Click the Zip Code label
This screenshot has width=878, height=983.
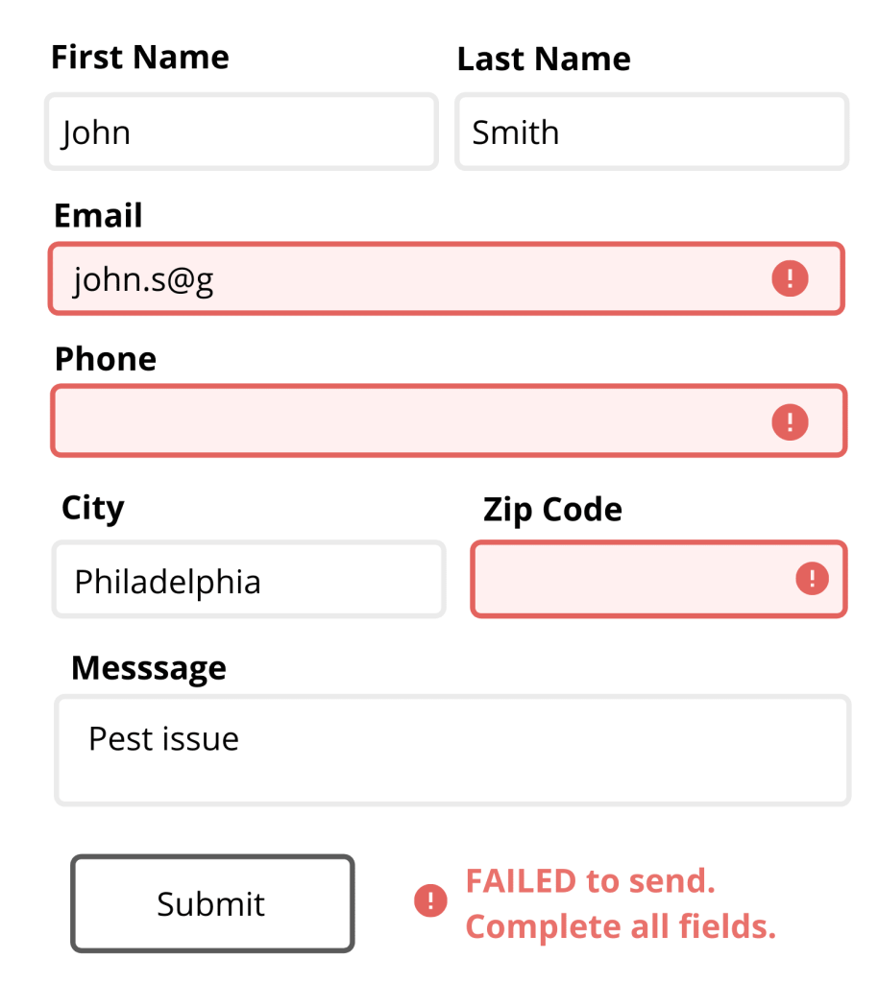[552, 511]
